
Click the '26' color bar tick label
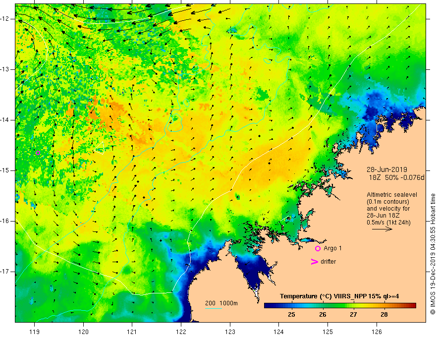click(323, 315)
